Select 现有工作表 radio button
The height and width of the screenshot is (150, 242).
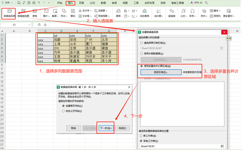pos(141,141)
